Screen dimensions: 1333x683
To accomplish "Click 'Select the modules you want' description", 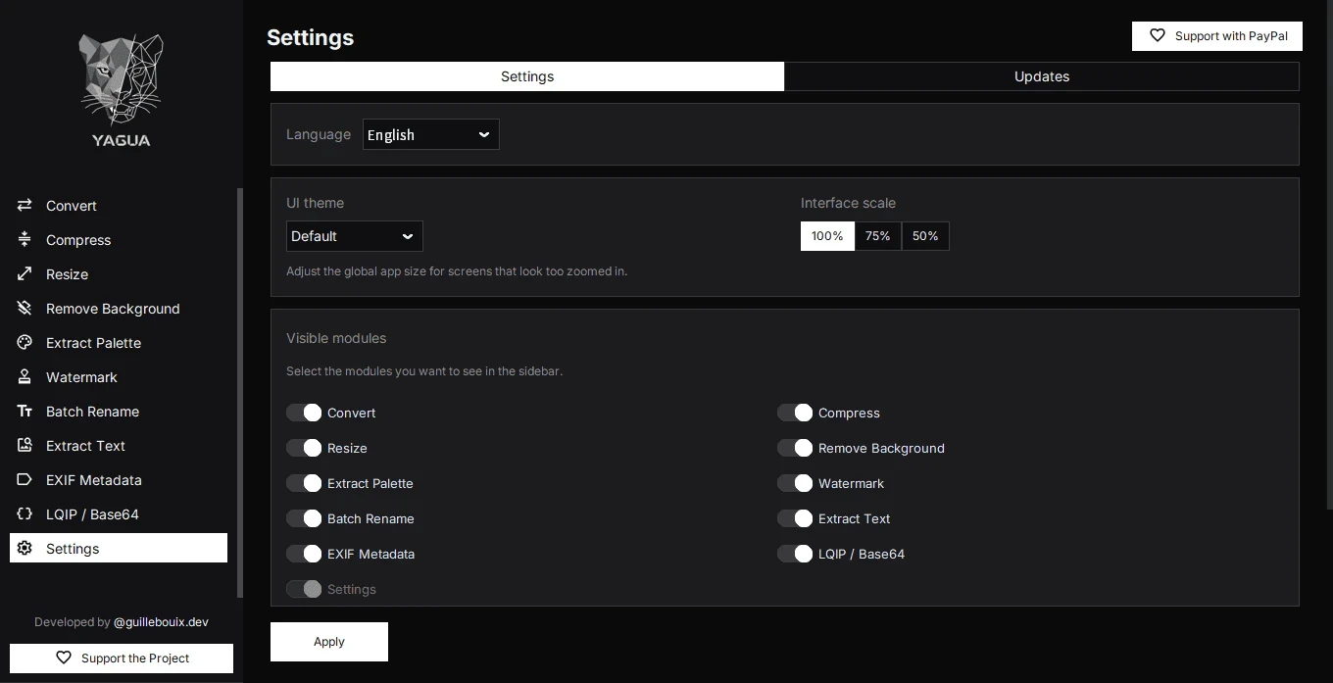I will coord(424,371).
